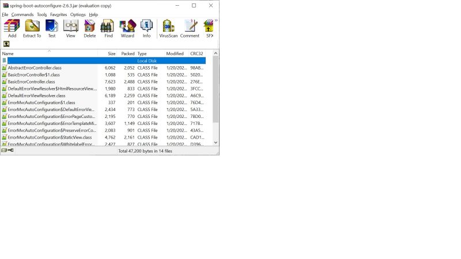Open the Tools menu
The image size is (461, 259).
point(41,14)
